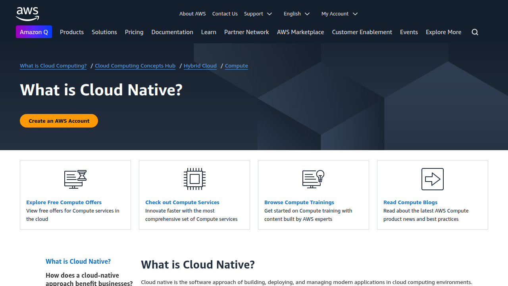Select What is Cloud Native? sidebar link
508x286 pixels.
tap(78, 261)
